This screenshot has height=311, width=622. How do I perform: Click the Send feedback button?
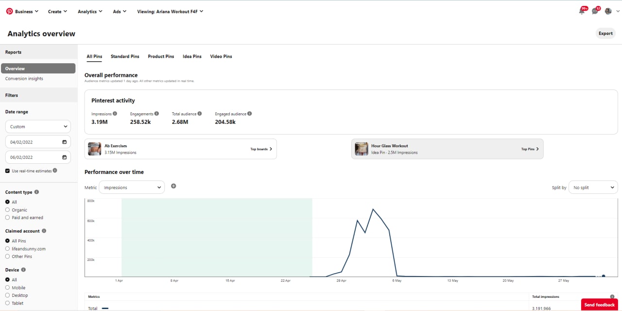click(x=599, y=305)
